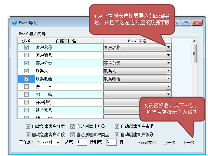Click the end row number field
Viewport: 208px width, 156px height.
tap(111, 142)
